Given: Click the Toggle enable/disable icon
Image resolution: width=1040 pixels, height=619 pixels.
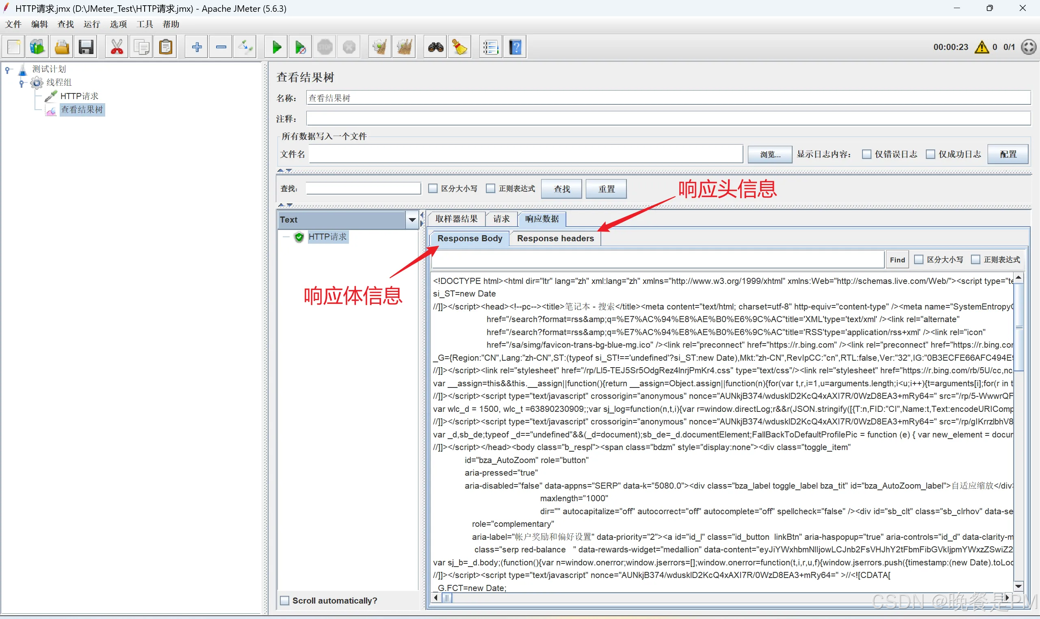Looking at the screenshot, I should click(245, 47).
